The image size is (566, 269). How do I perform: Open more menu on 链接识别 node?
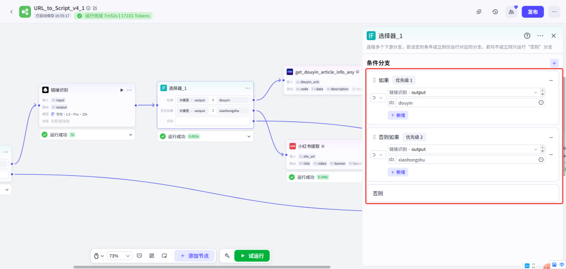tap(129, 90)
